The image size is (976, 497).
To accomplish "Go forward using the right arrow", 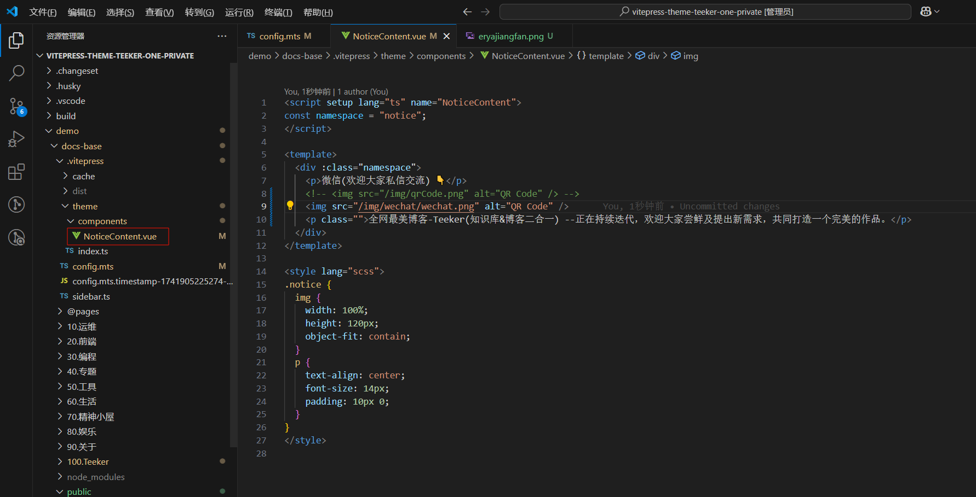I will (x=485, y=11).
